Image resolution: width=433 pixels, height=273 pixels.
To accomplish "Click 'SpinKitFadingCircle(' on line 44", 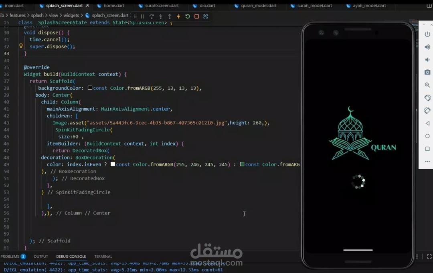I will tap(84, 130).
